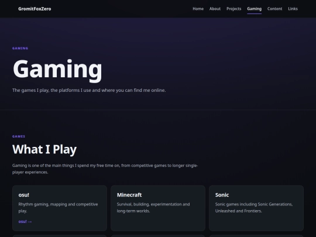Follow the osu! arrow link
The width and height of the screenshot is (316, 237).
[25, 221]
